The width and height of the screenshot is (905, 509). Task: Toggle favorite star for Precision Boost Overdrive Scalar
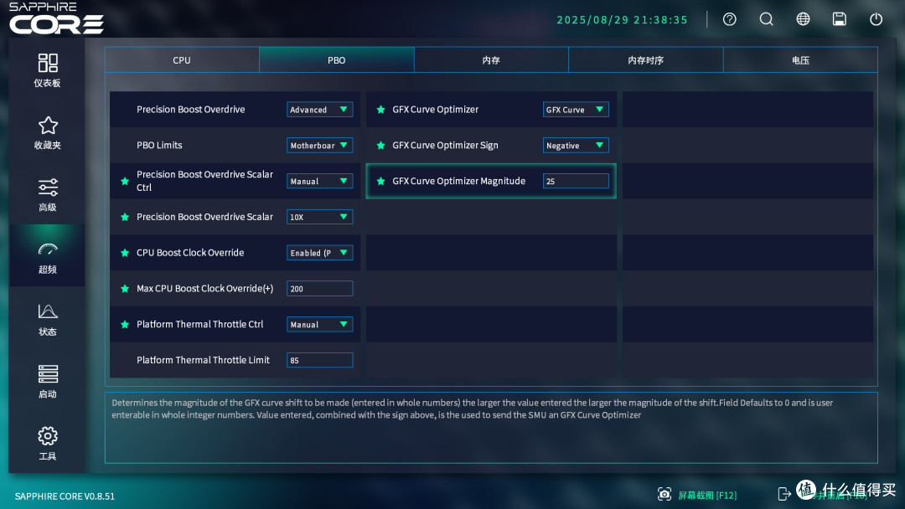tap(125, 217)
